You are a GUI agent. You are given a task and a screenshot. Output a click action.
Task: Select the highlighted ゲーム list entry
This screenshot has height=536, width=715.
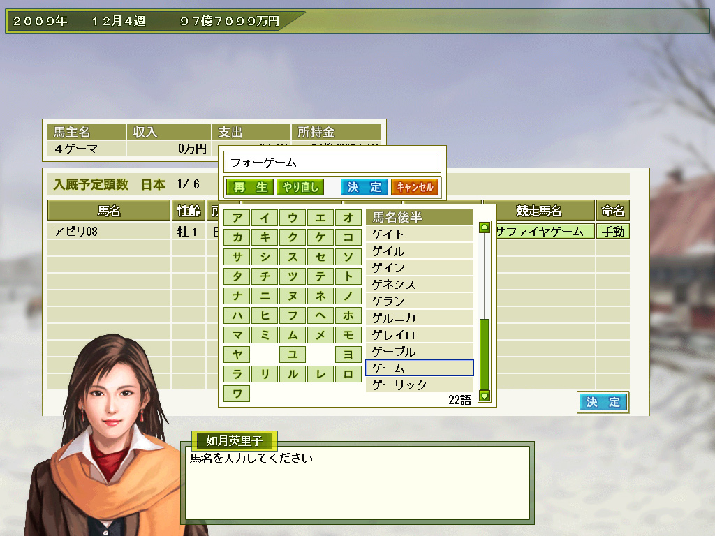pos(420,368)
